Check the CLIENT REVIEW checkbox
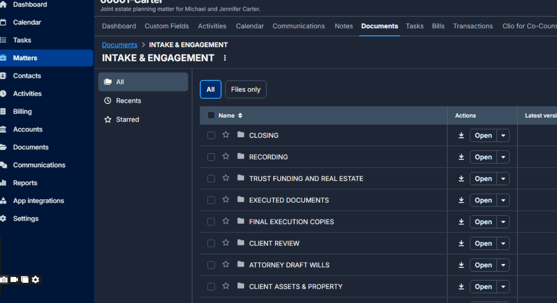Viewport: 557px width, 303px height. click(211, 243)
